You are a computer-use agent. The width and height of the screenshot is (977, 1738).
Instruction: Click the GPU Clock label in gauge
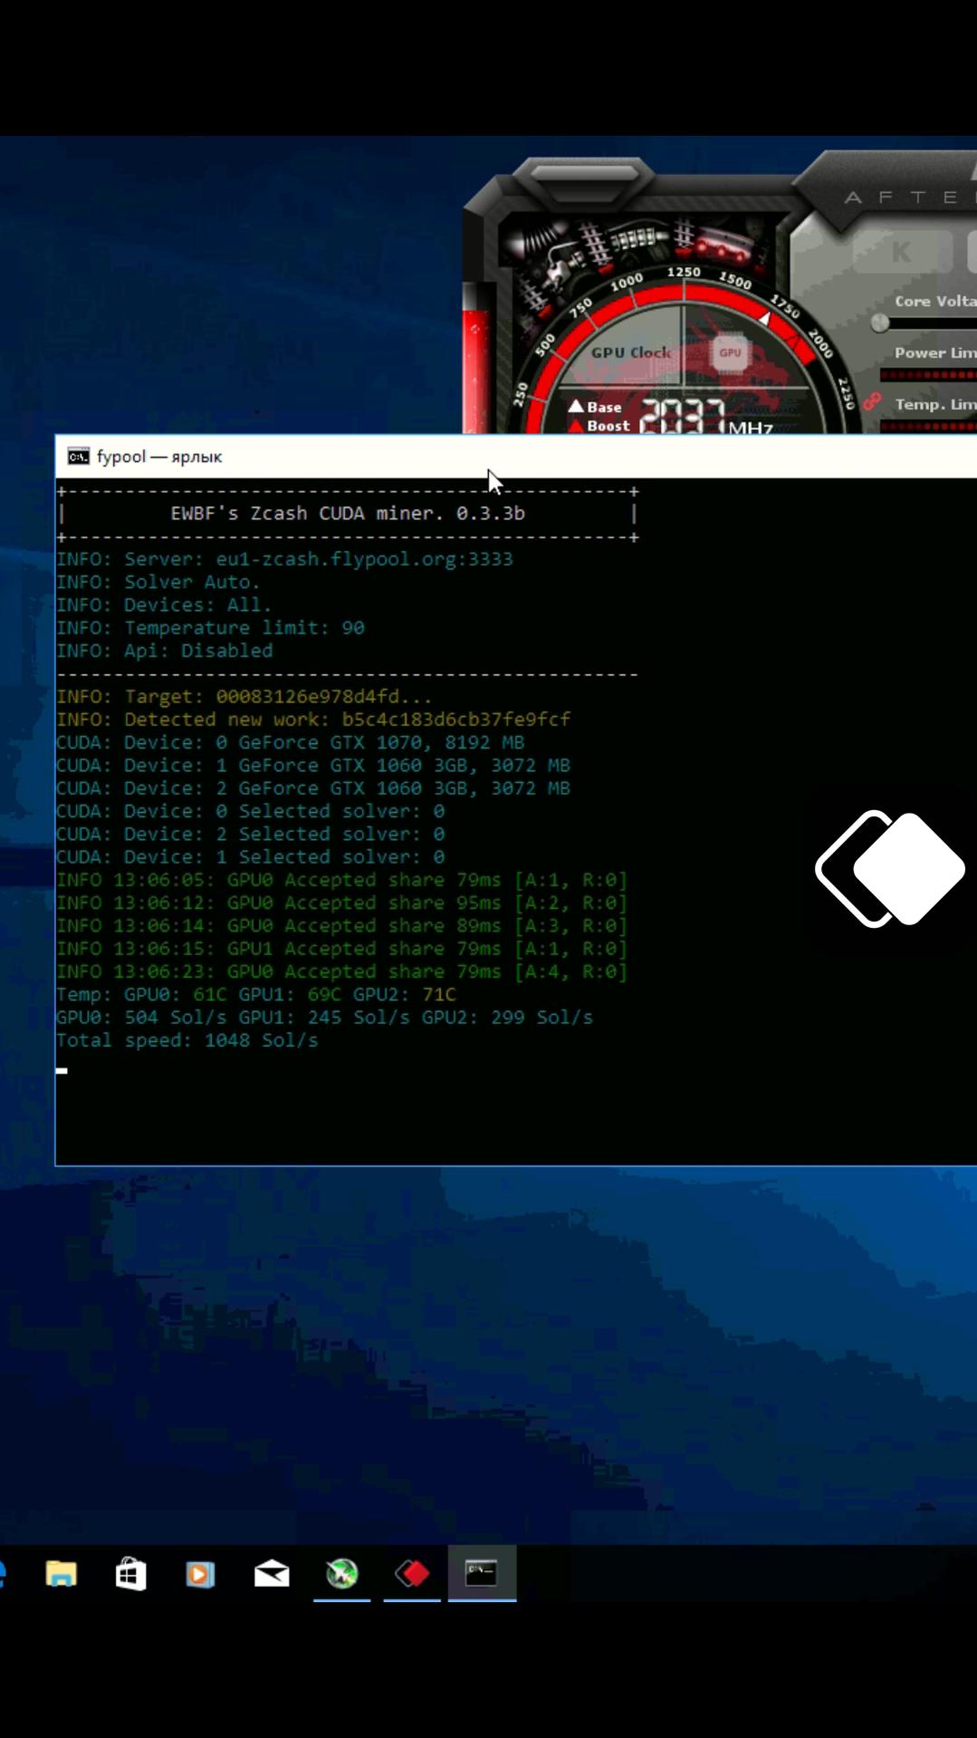[631, 352]
